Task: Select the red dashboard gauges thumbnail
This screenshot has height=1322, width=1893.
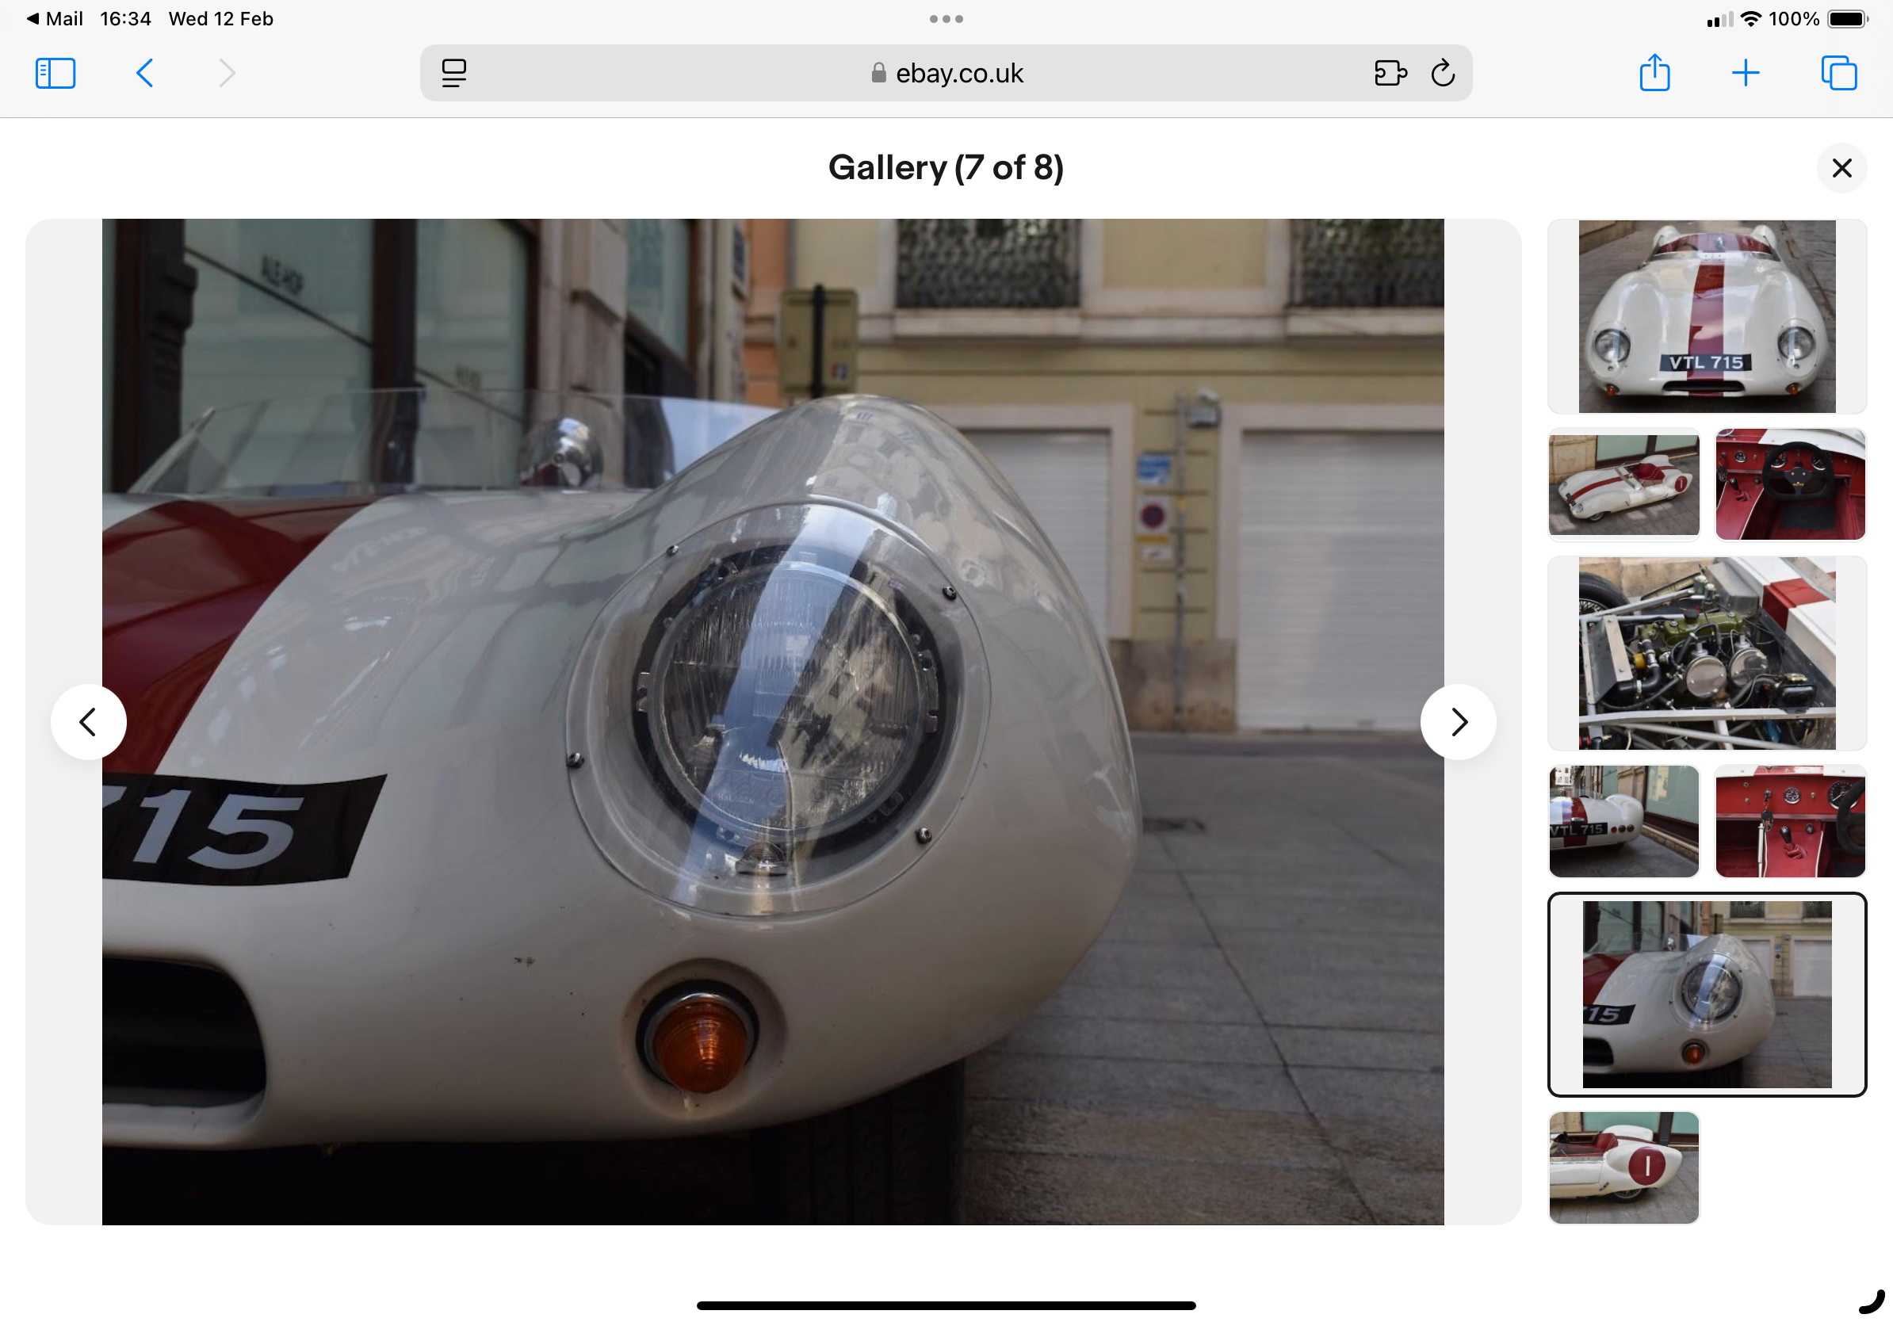Action: (x=1789, y=821)
